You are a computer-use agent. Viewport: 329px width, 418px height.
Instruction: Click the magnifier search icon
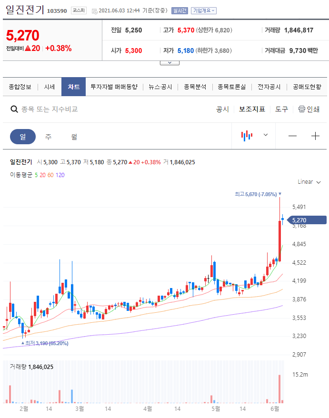(x=14, y=109)
